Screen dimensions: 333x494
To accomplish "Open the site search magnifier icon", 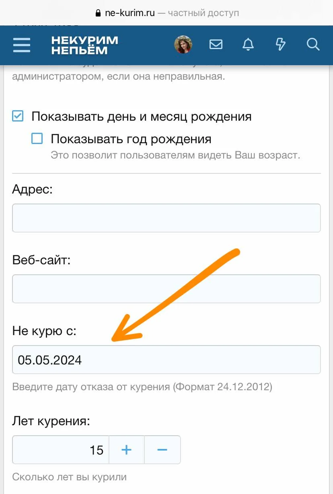I will [313, 45].
